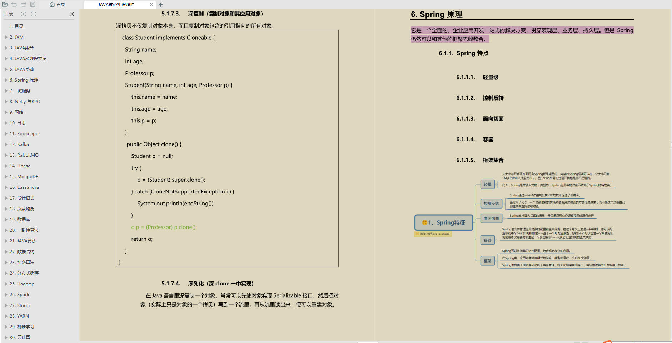Click the 6. Spring 原理 page heading
The height and width of the screenshot is (343, 672).
click(437, 14)
